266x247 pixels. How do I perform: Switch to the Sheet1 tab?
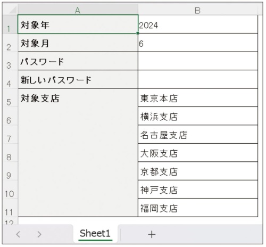(95, 234)
